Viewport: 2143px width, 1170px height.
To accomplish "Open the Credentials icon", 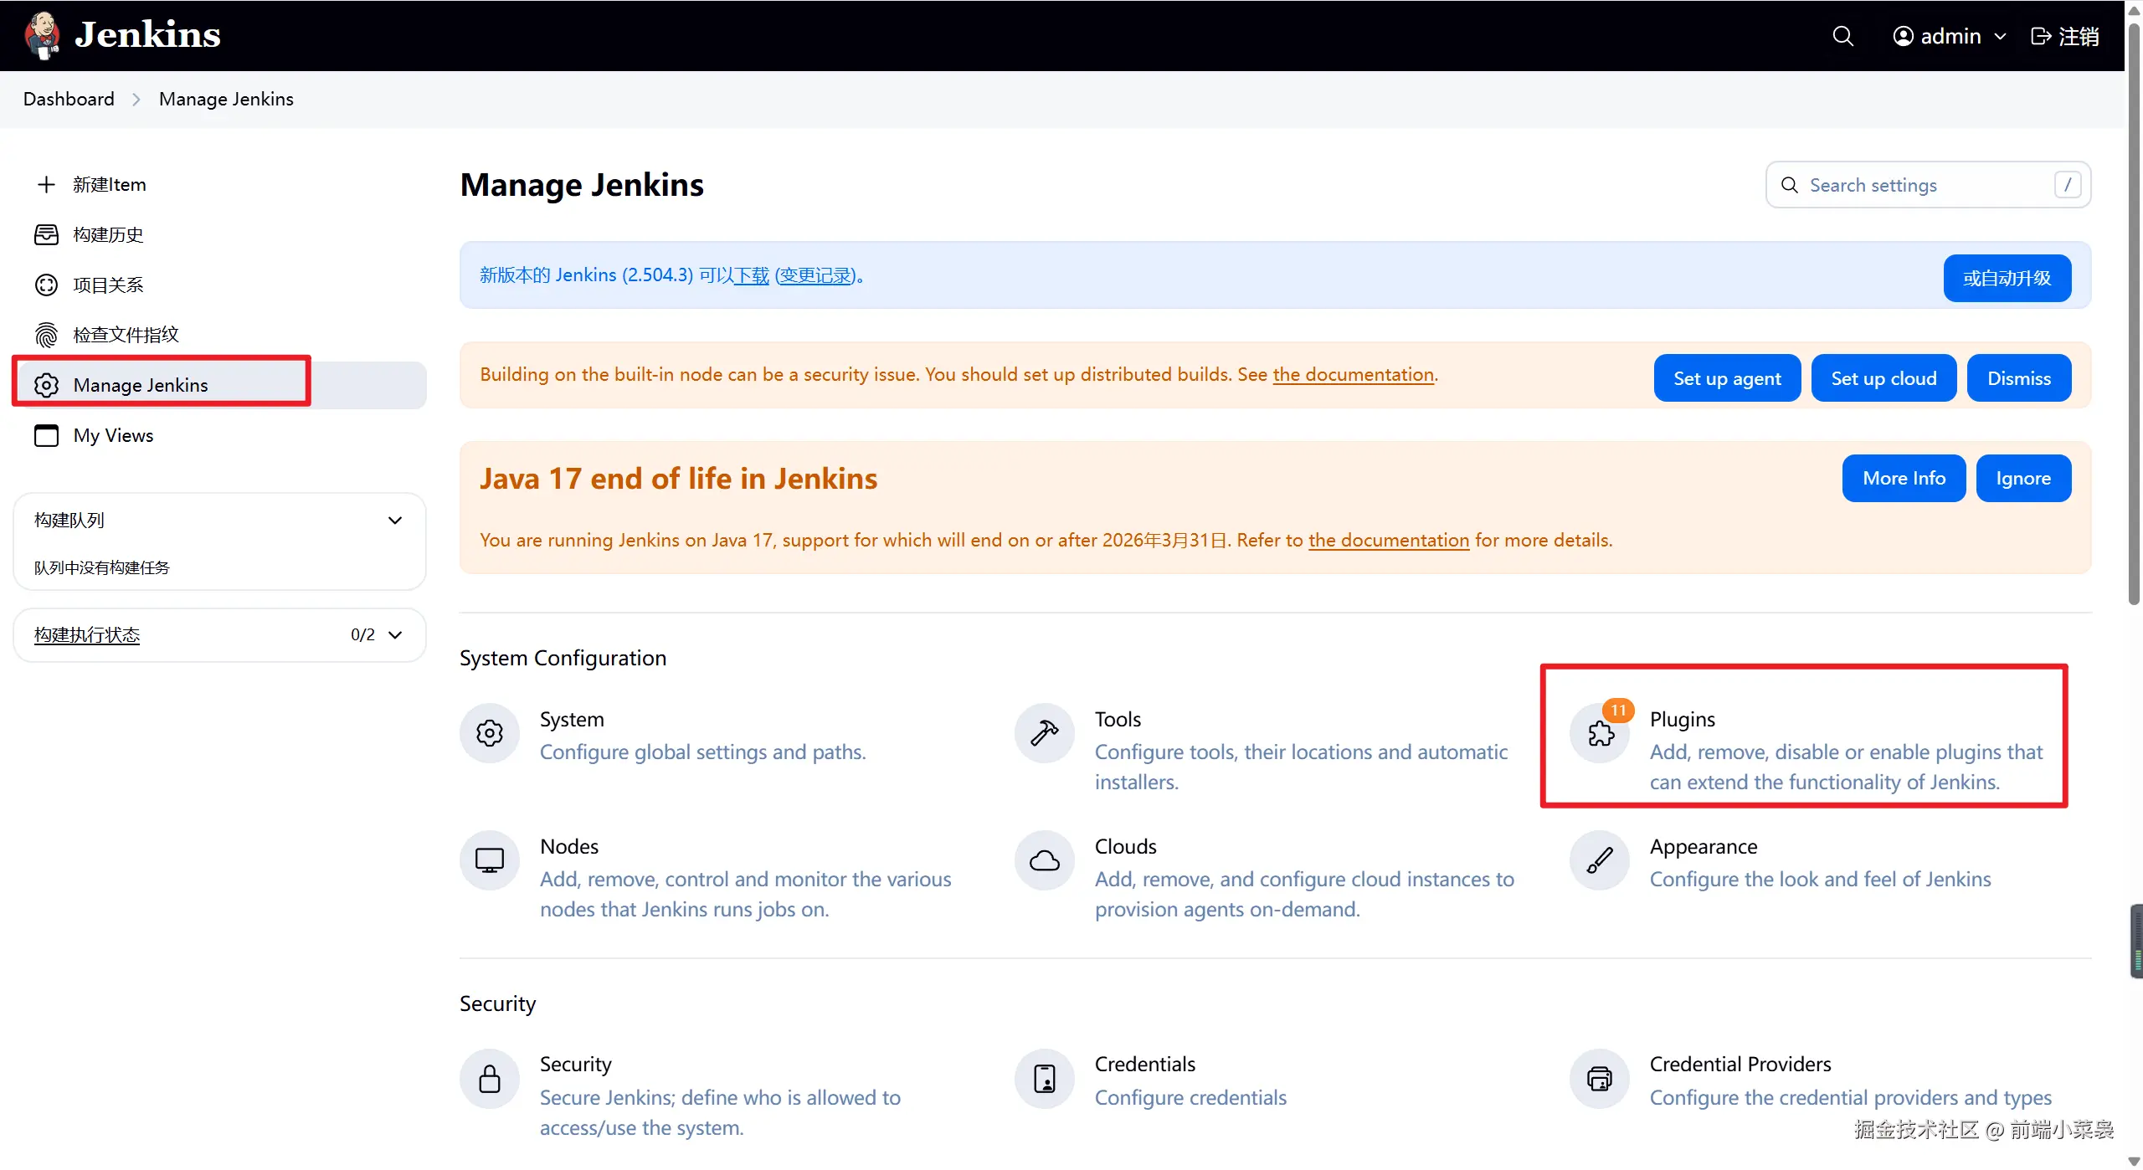I will coord(1044,1079).
